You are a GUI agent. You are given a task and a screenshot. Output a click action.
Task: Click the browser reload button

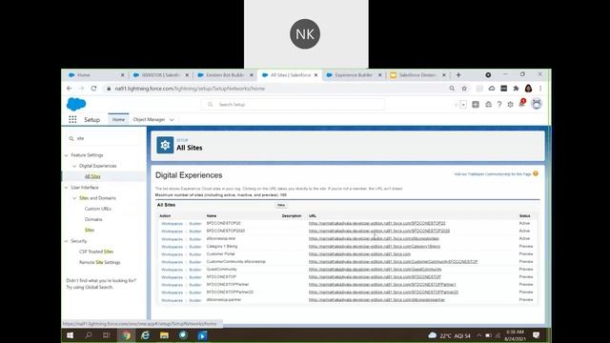coord(93,89)
